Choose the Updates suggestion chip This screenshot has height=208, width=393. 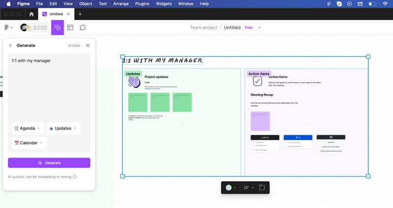(x=63, y=129)
